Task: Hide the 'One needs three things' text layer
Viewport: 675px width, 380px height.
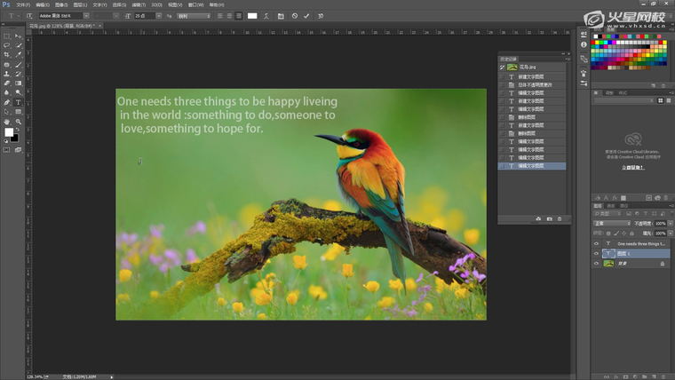Action: point(596,243)
